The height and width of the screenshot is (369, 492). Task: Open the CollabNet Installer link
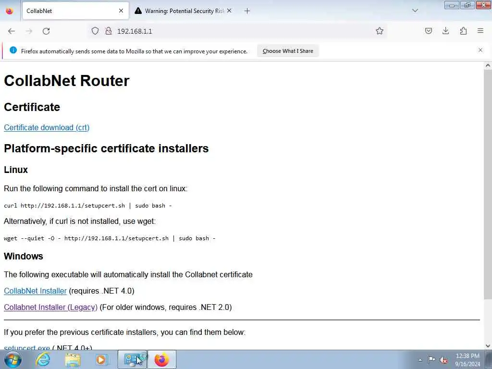click(35, 291)
